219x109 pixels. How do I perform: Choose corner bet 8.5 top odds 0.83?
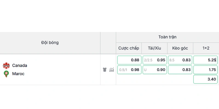pyautogui.click(x=180, y=60)
